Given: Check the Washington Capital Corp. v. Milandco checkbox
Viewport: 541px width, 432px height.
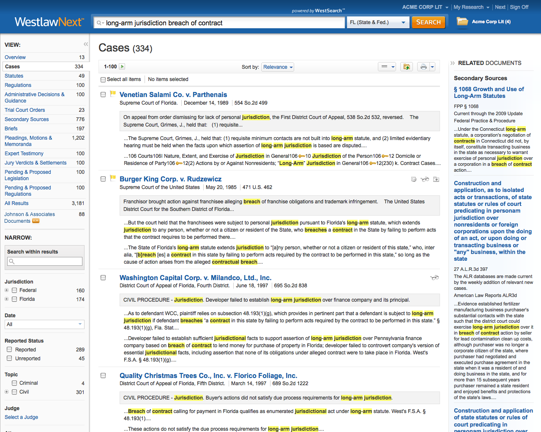Looking at the screenshot, I should click(103, 278).
